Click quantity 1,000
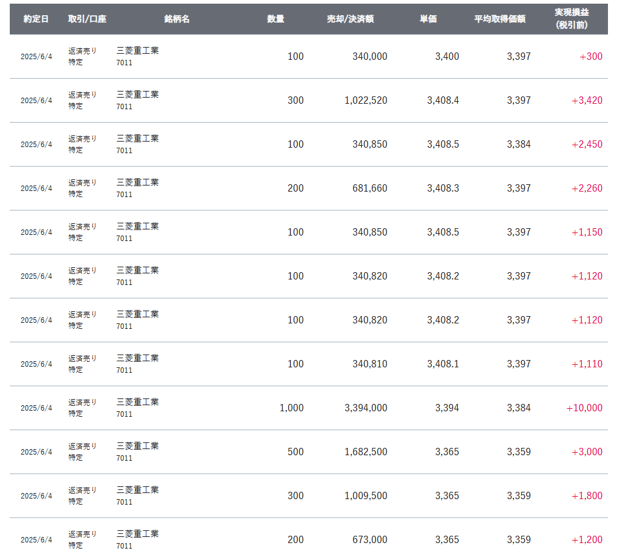The width and height of the screenshot is (622, 551). point(292,408)
